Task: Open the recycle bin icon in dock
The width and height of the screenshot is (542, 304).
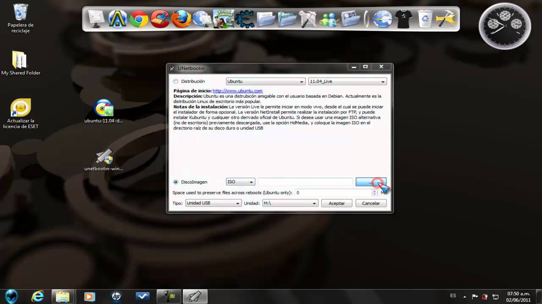Action: pos(425,19)
